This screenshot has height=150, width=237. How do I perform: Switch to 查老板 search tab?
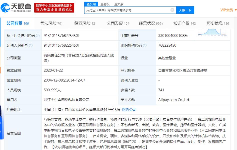(x=105, y=4)
